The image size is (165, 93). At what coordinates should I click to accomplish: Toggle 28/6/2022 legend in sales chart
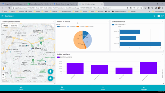coord(62,26)
